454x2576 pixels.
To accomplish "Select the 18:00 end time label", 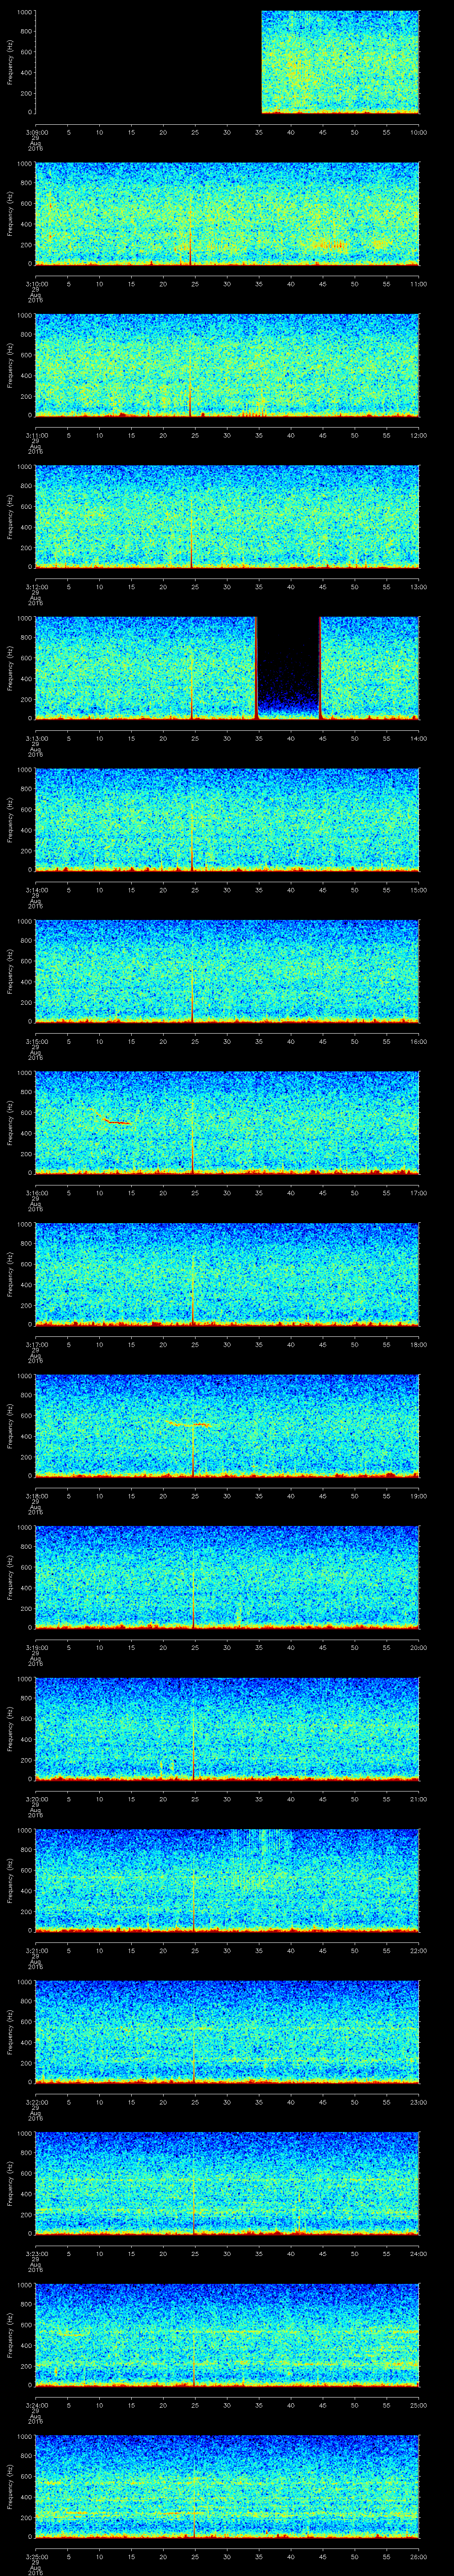I will click(418, 1344).
